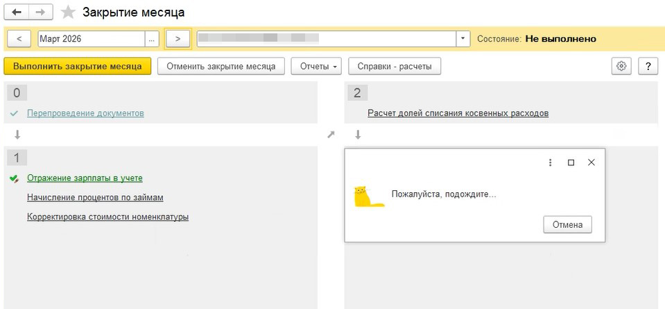Add page to favorites with star icon
The image size is (665, 309).
68,12
